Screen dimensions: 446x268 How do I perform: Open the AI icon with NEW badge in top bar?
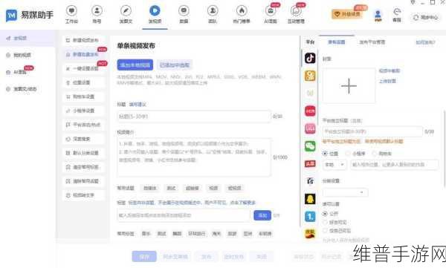point(271,11)
